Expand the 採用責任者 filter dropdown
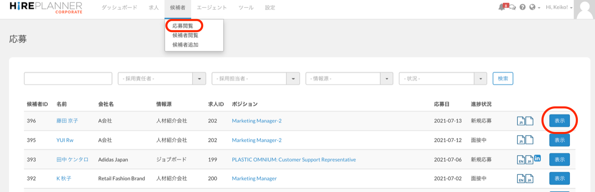The height and width of the screenshot is (192, 595). tap(199, 79)
